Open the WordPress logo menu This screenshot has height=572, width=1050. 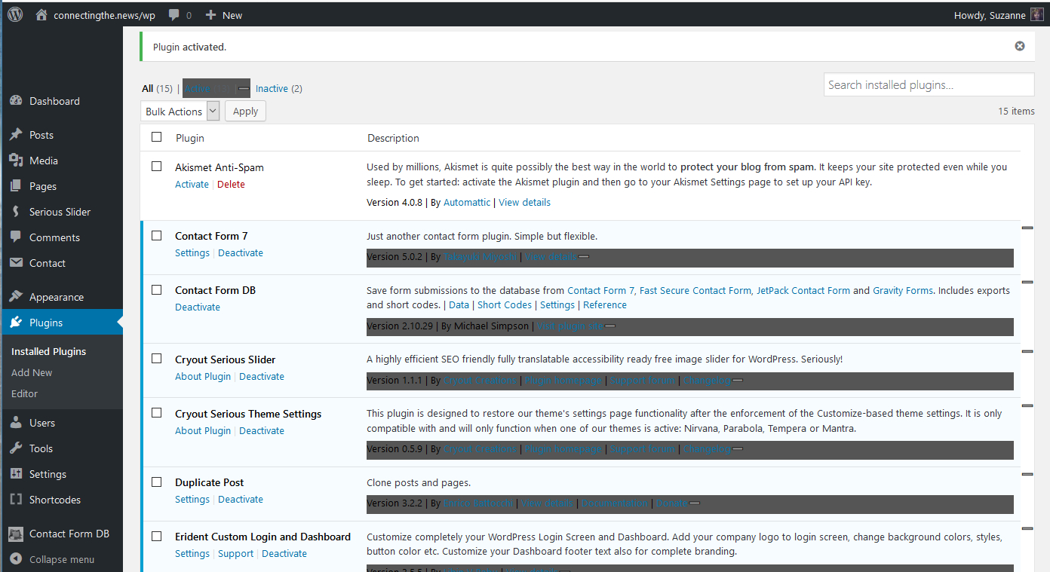point(15,14)
